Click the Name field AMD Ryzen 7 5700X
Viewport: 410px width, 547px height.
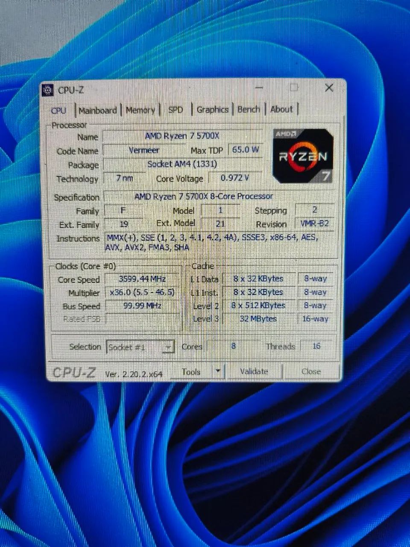click(182, 136)
